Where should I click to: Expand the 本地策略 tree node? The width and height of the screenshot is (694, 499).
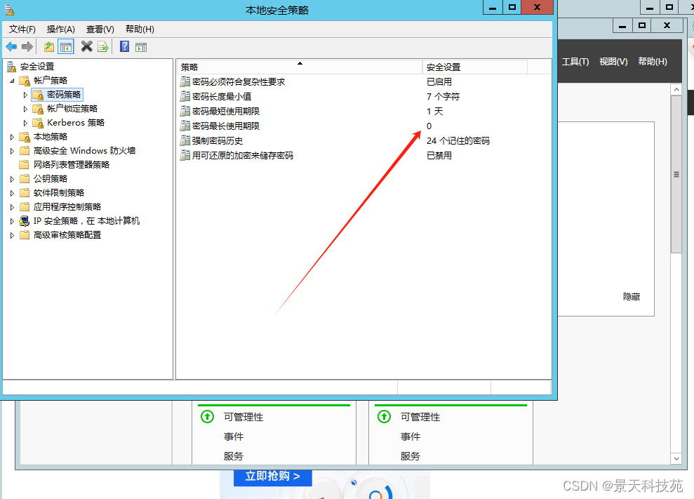pyautogui.click(x=13, y=137)
